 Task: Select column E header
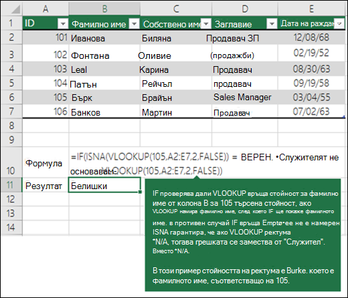311,9
